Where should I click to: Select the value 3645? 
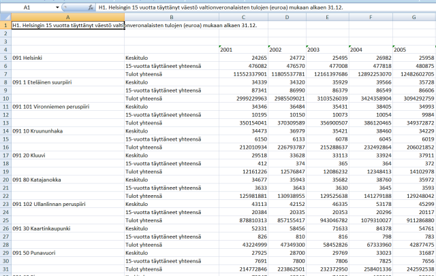371,188
